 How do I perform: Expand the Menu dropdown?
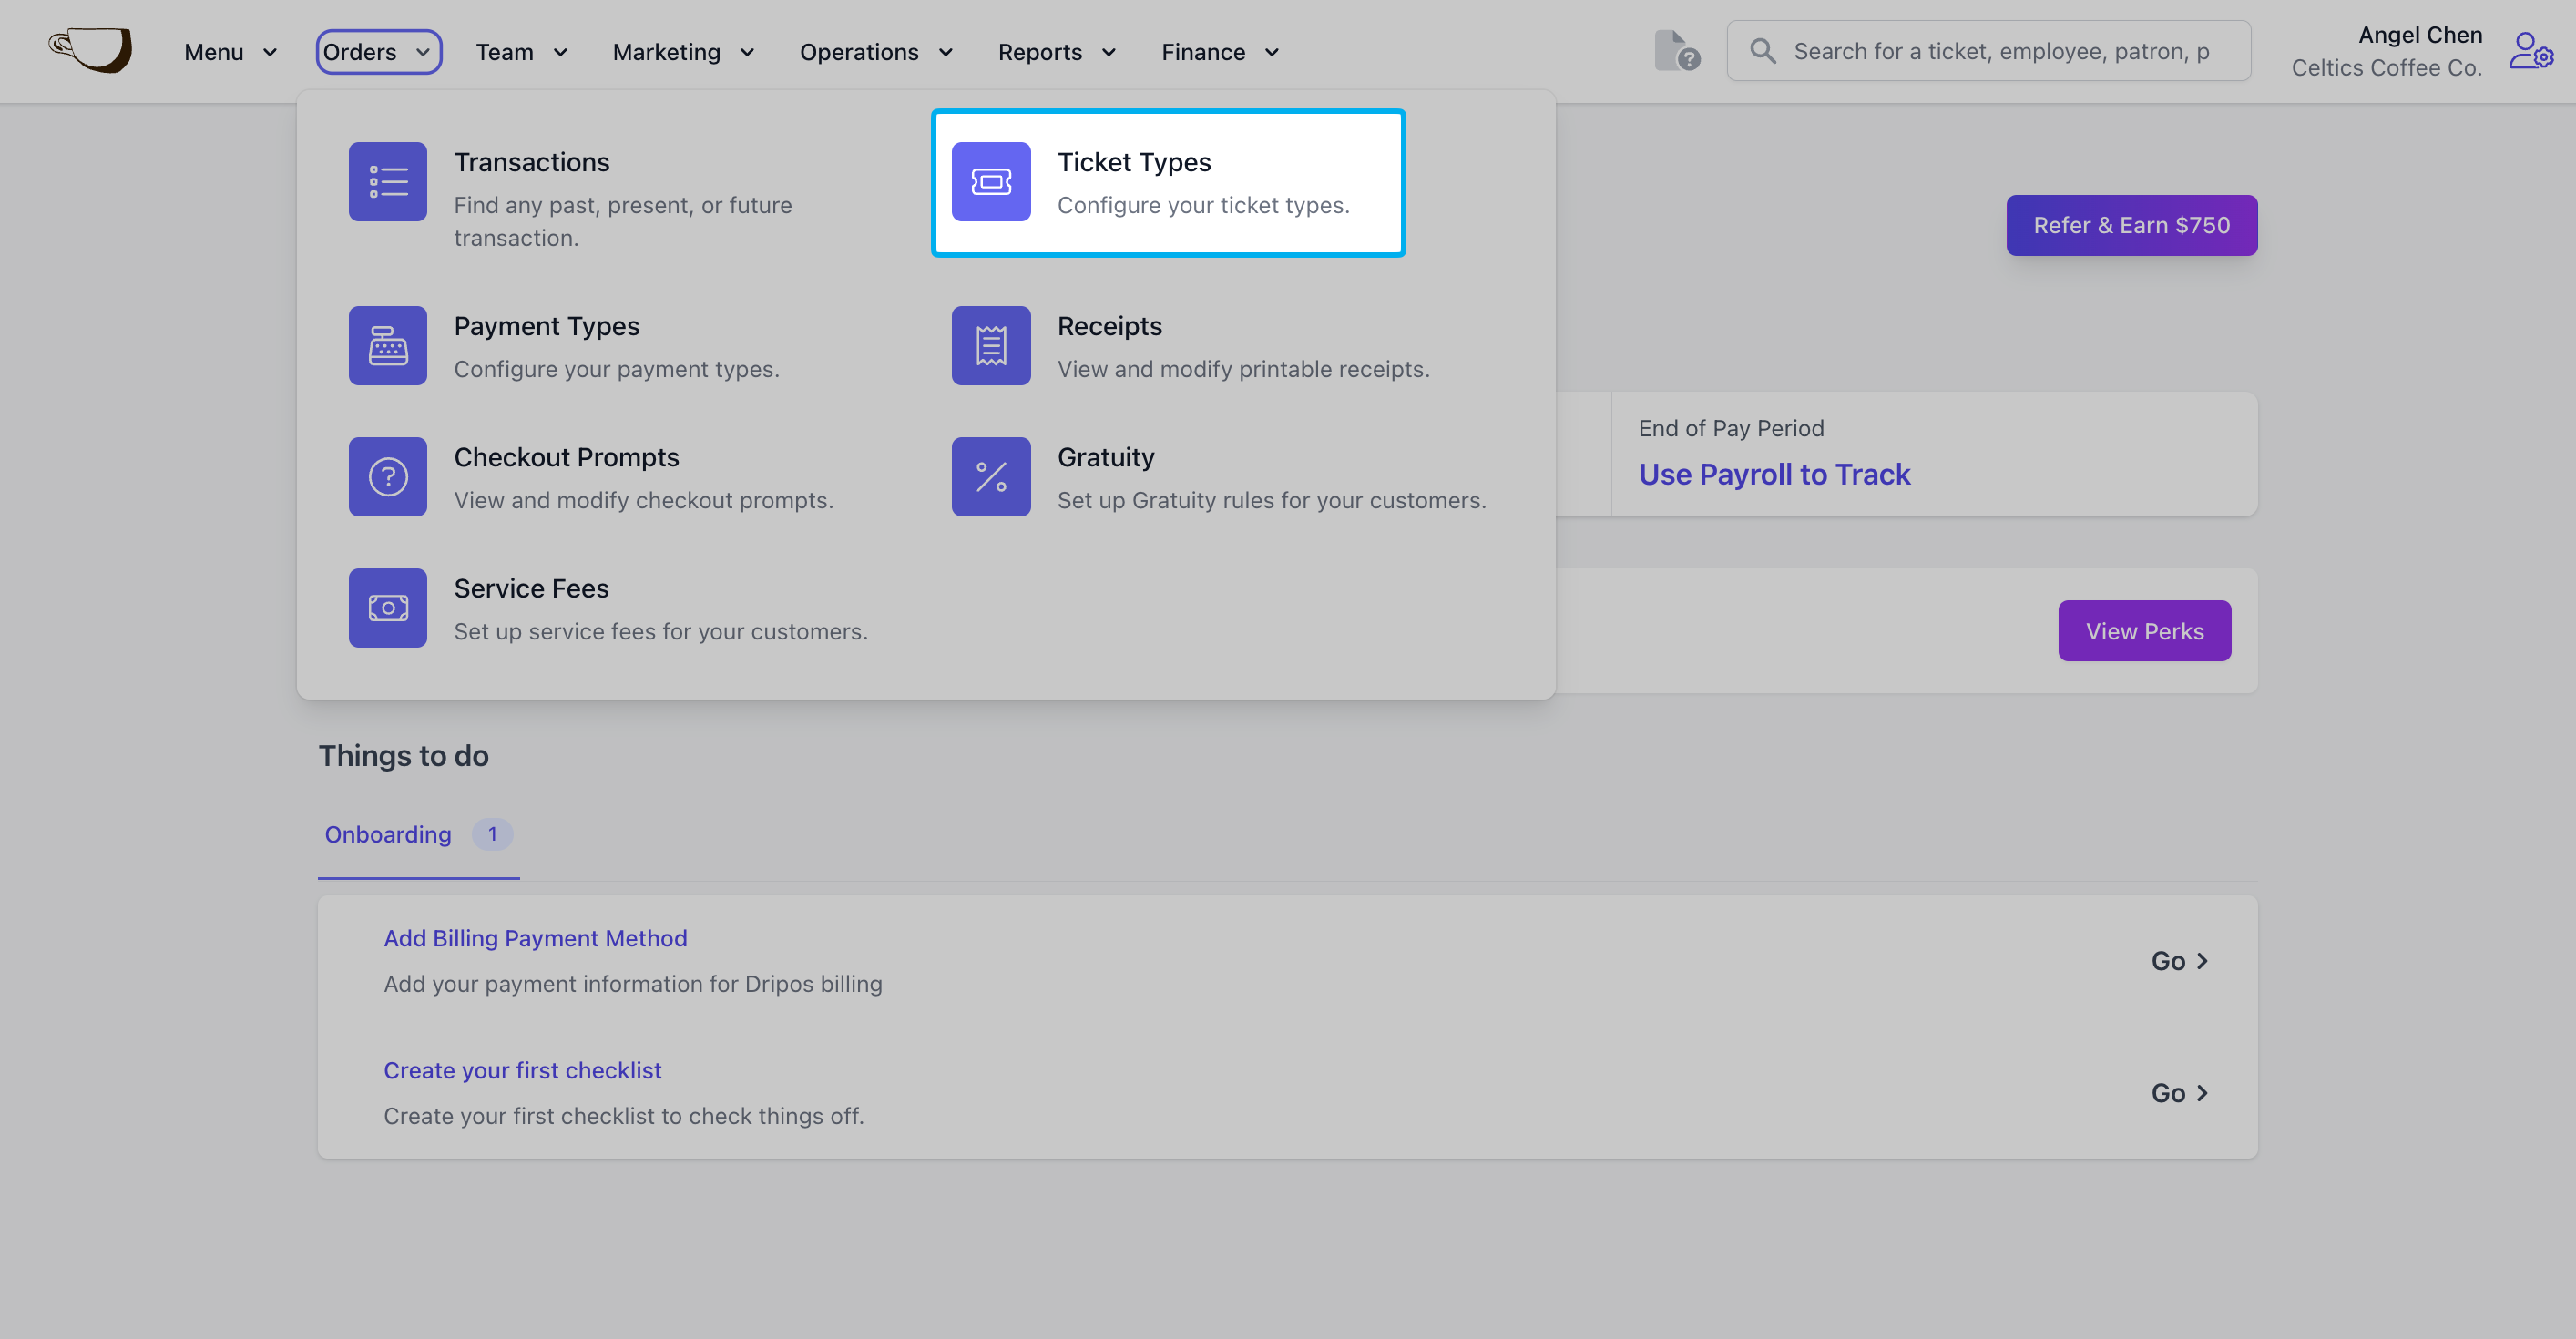click(230, 52)
